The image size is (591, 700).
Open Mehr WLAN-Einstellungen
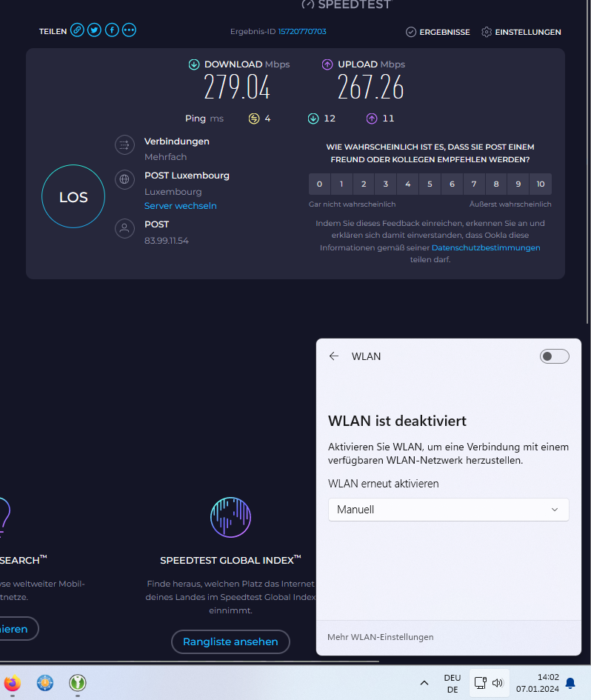tap(381, 637)
